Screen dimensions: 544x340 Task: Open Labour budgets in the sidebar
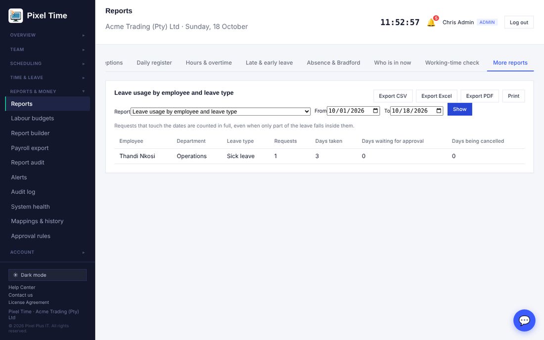pyautogui.click(x=47, y=118)
